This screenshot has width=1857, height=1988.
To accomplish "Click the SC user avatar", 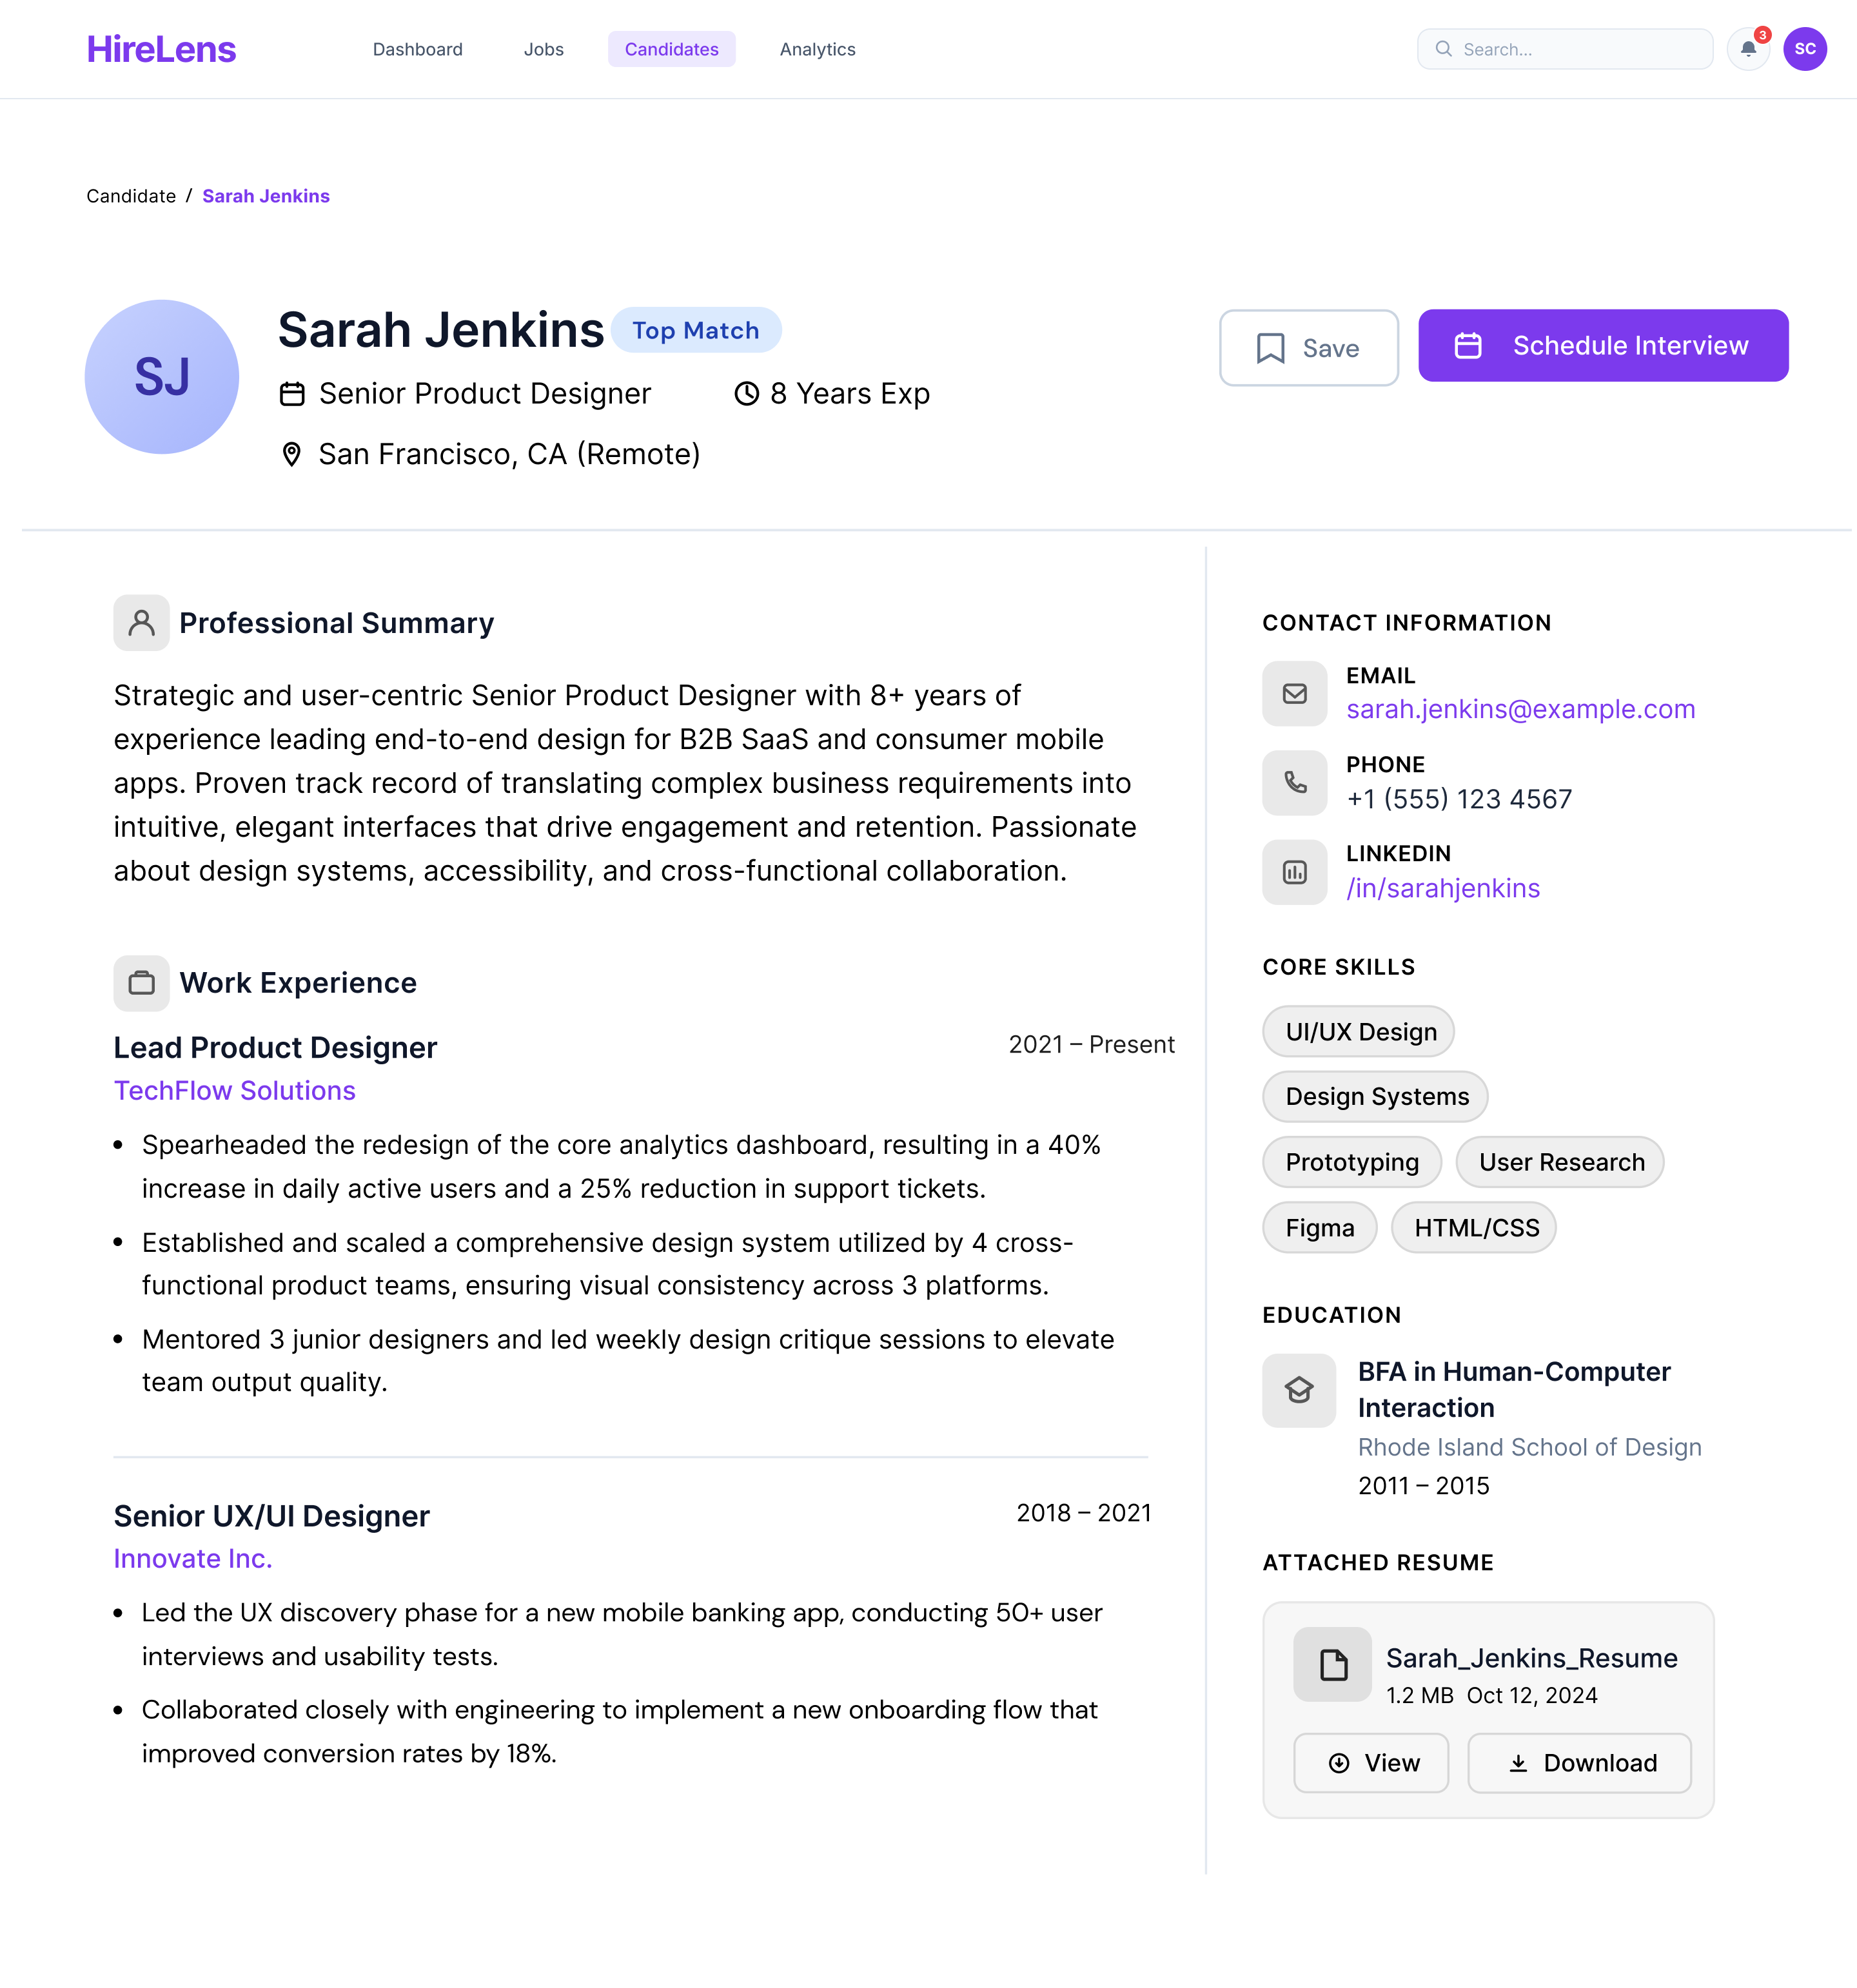I will point(1805,49).
